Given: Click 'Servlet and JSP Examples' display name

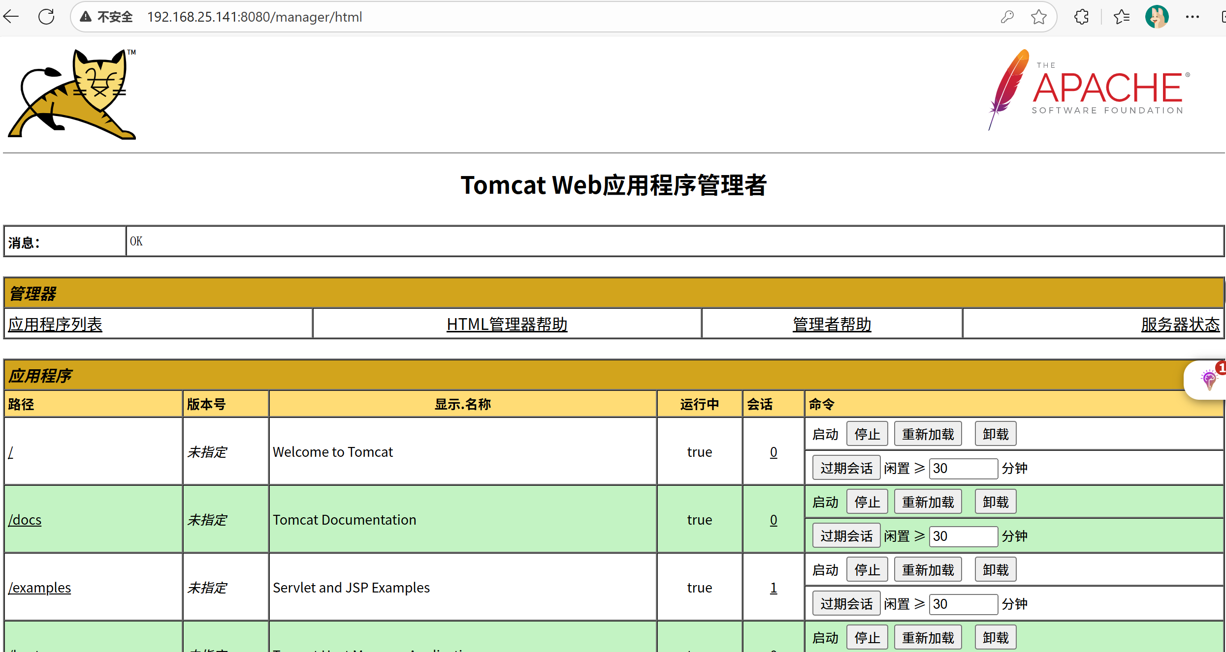Looking at the screenshot, I should [x=351, y=588].
